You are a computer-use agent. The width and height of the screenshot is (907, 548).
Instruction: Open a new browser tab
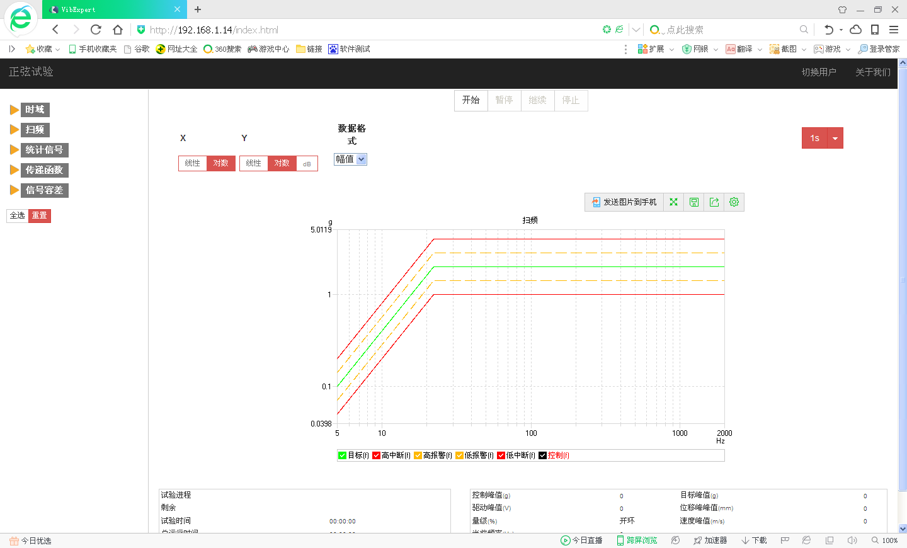198,9
